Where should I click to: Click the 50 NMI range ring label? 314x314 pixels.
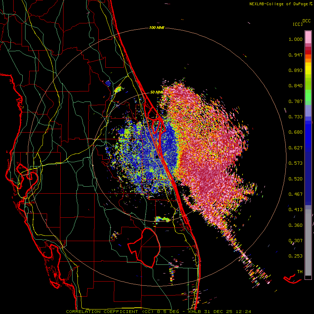tap(157, 92)
